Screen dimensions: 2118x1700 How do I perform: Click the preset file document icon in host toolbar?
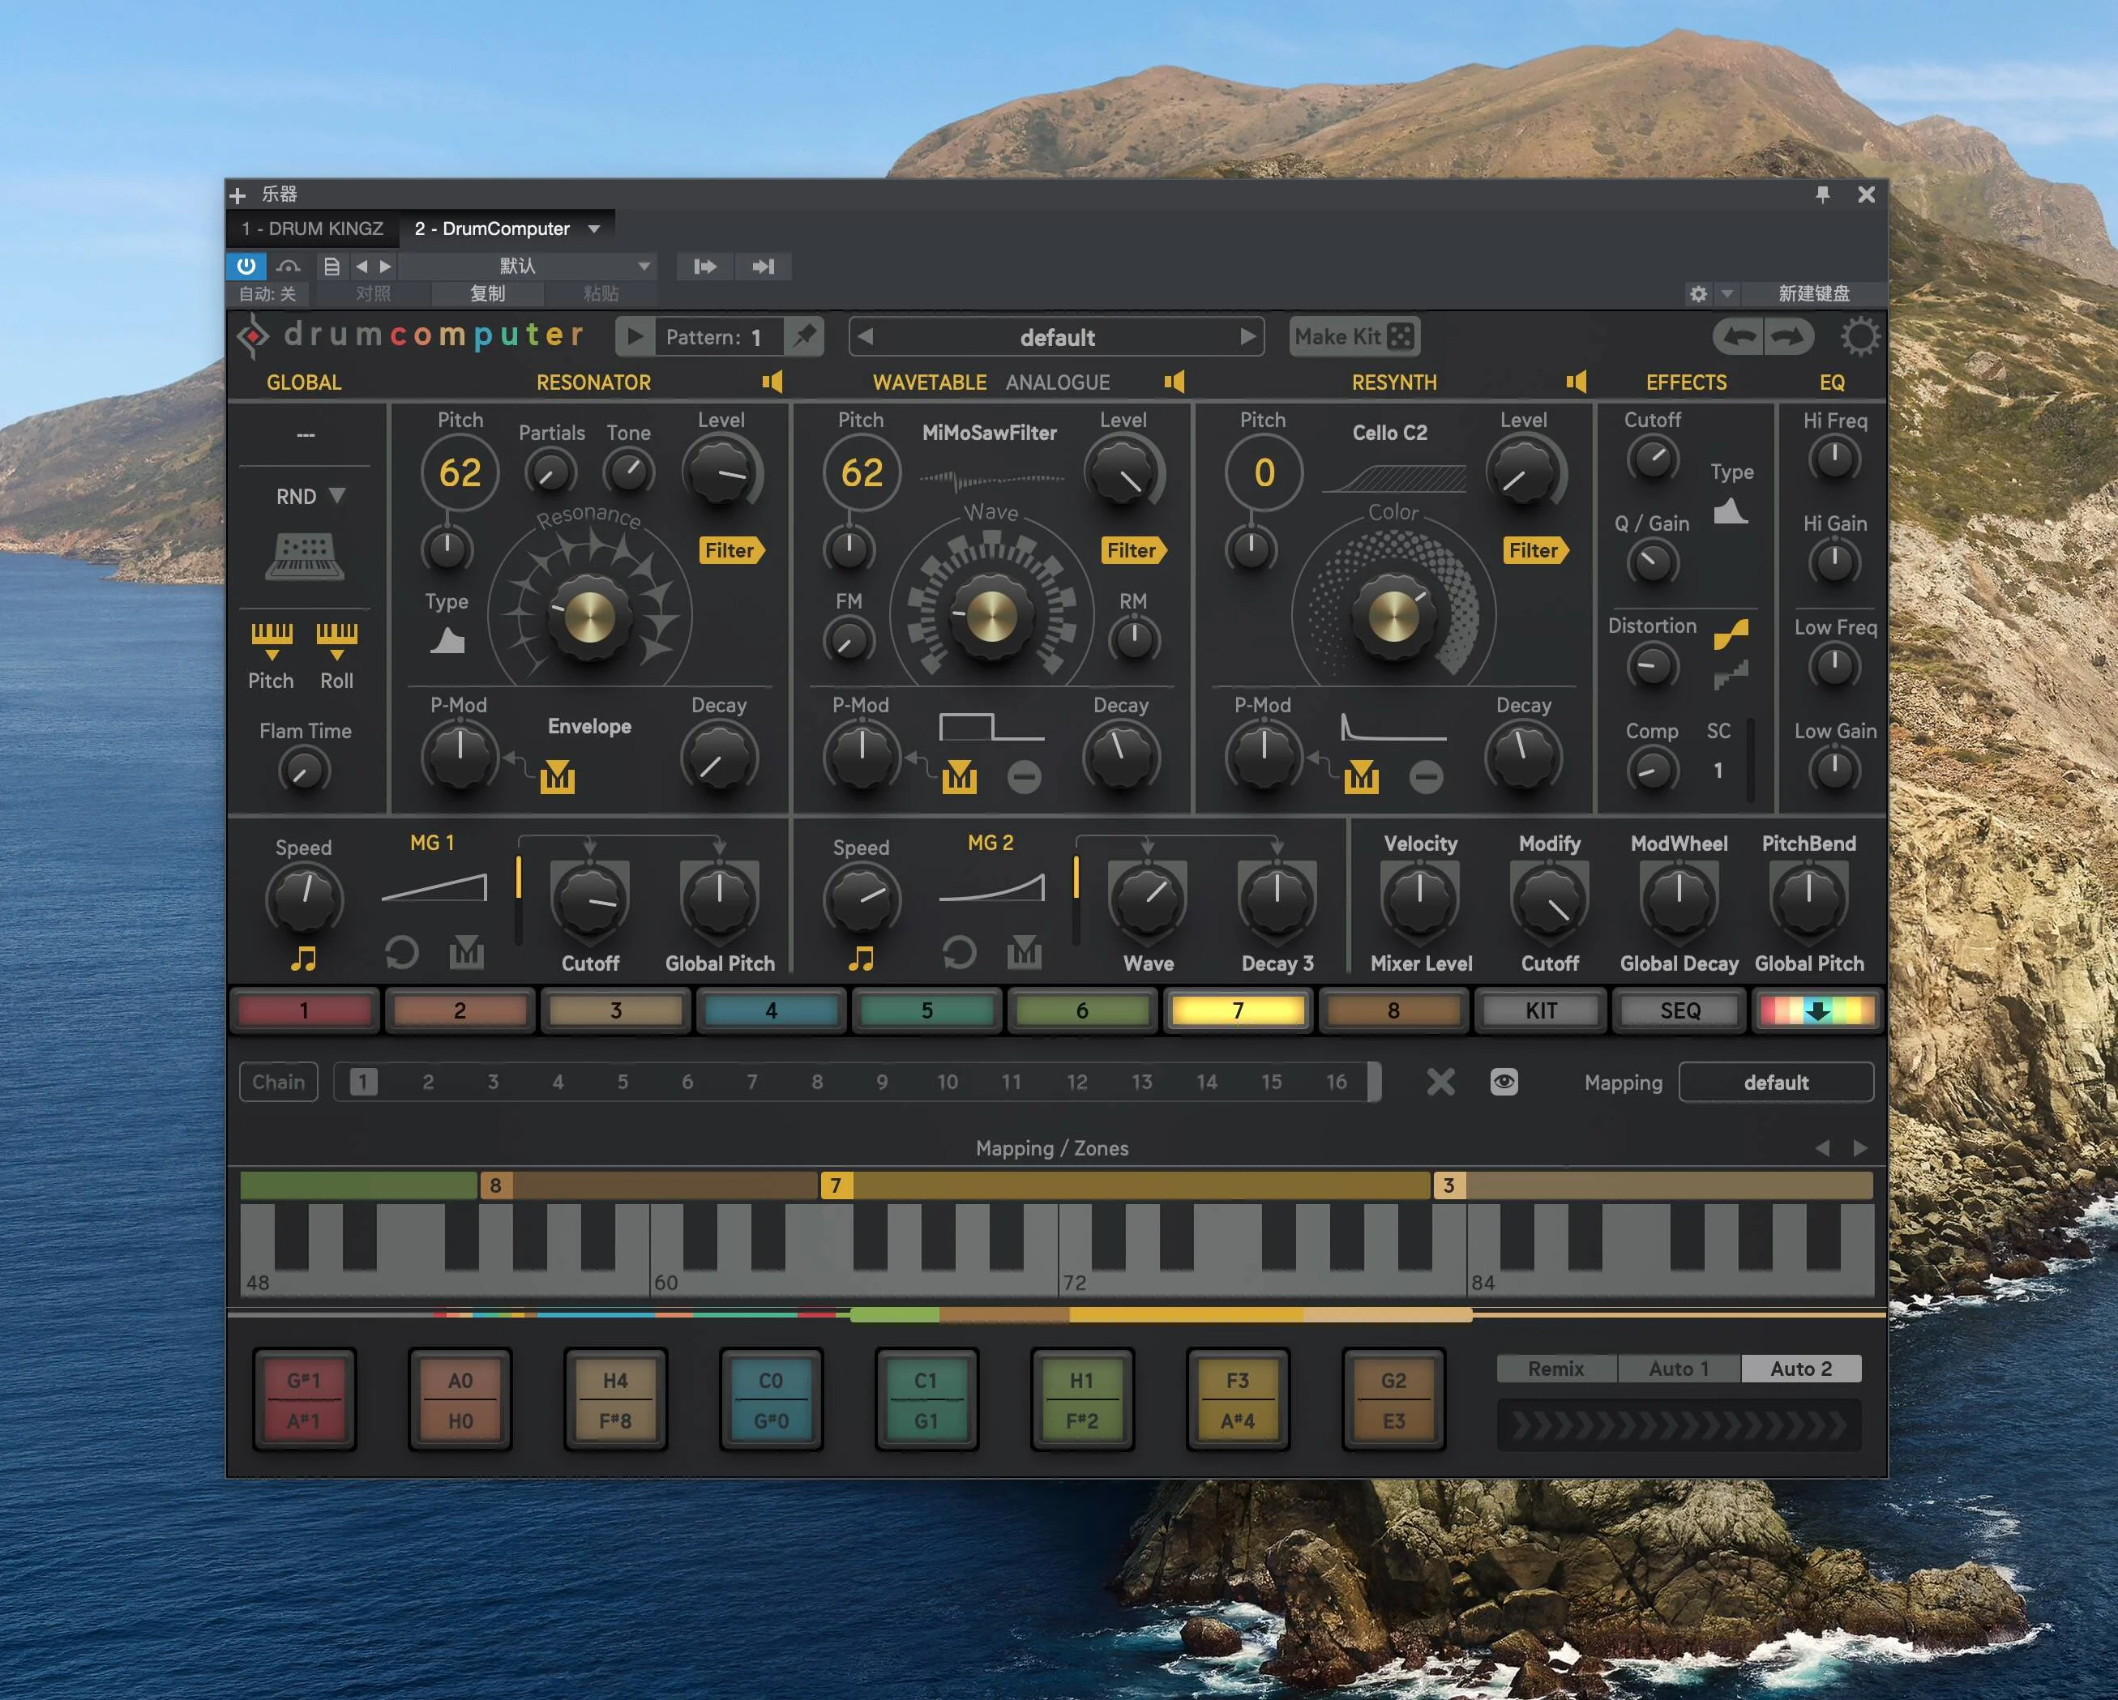click(x=331, y=266)
